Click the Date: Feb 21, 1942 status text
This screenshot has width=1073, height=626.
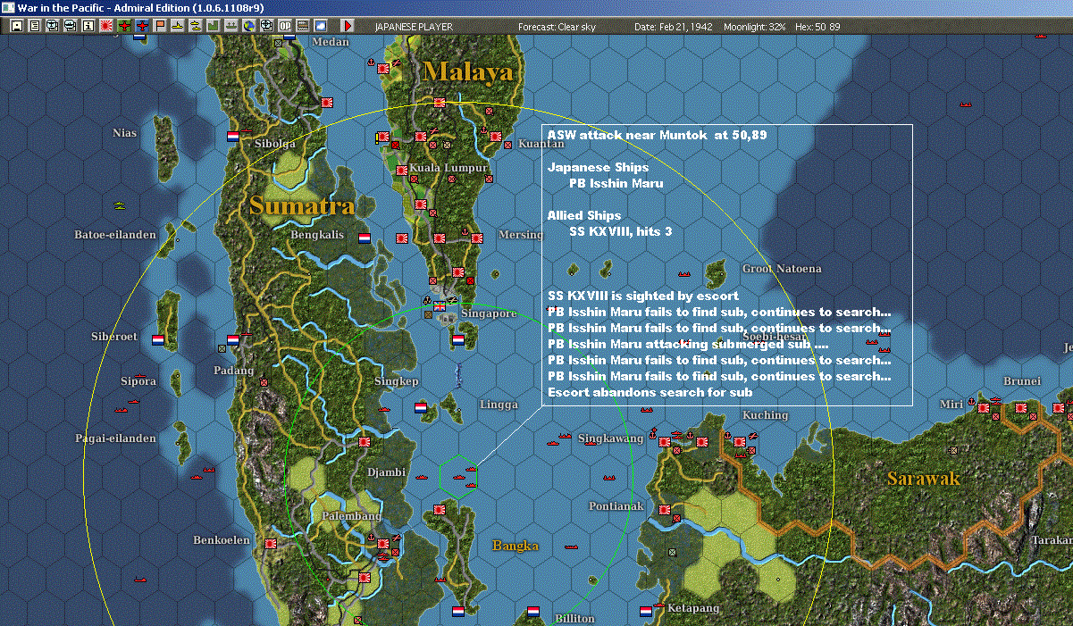coord(673,27)
